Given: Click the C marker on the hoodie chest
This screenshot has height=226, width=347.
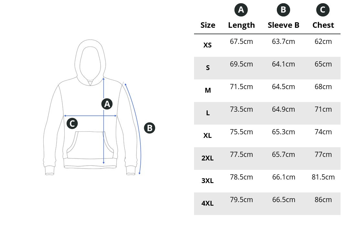Looking at the screenshot, I should tap(72, 123).
